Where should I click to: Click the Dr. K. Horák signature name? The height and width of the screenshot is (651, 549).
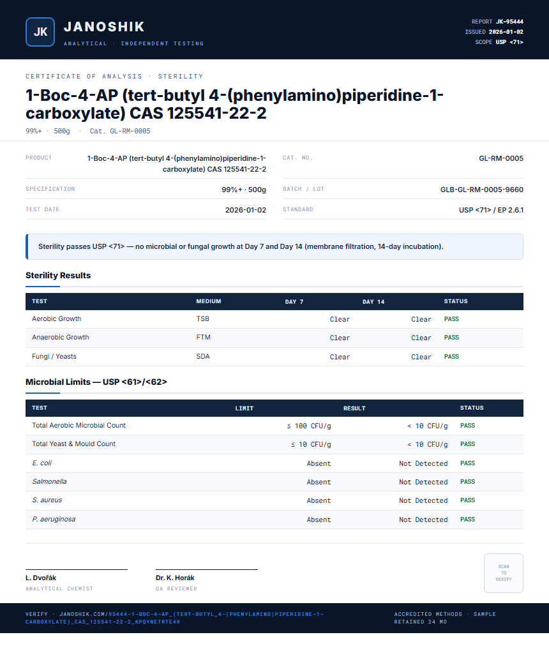coord(175,578)
